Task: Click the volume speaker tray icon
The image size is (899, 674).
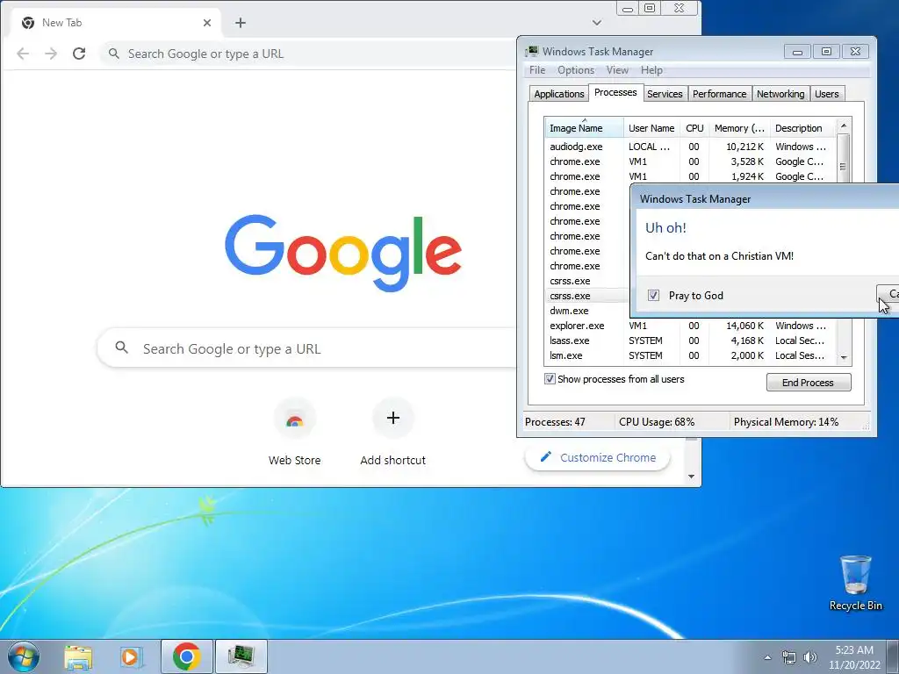Action: point(810,657)
